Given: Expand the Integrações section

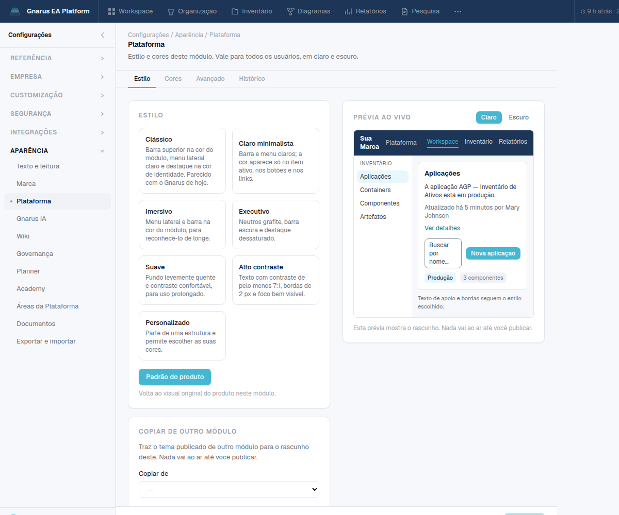Looking at the screenshot, I should (57, 132).
